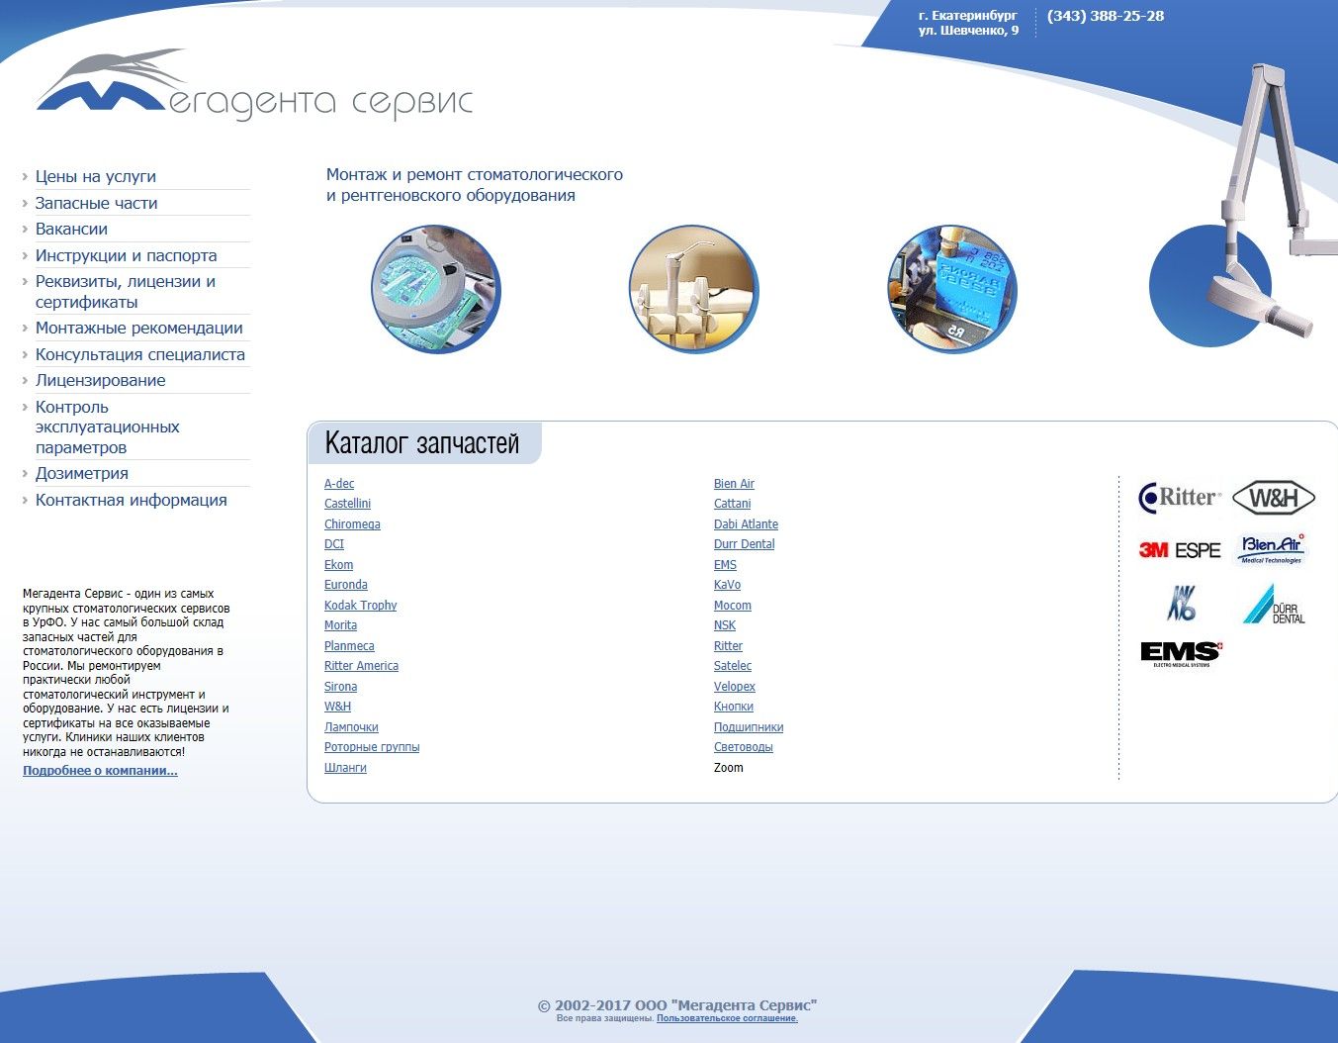Open Вакансии page
1338x1043 pixels.
[71, 229]
